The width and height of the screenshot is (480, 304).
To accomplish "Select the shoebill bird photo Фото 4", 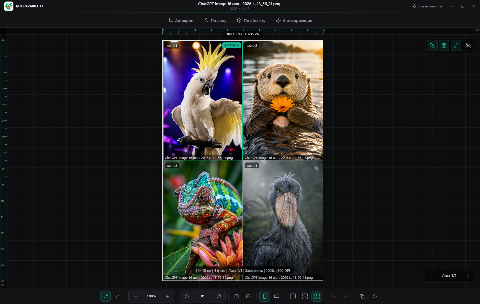I will click(x=283, y=220).
